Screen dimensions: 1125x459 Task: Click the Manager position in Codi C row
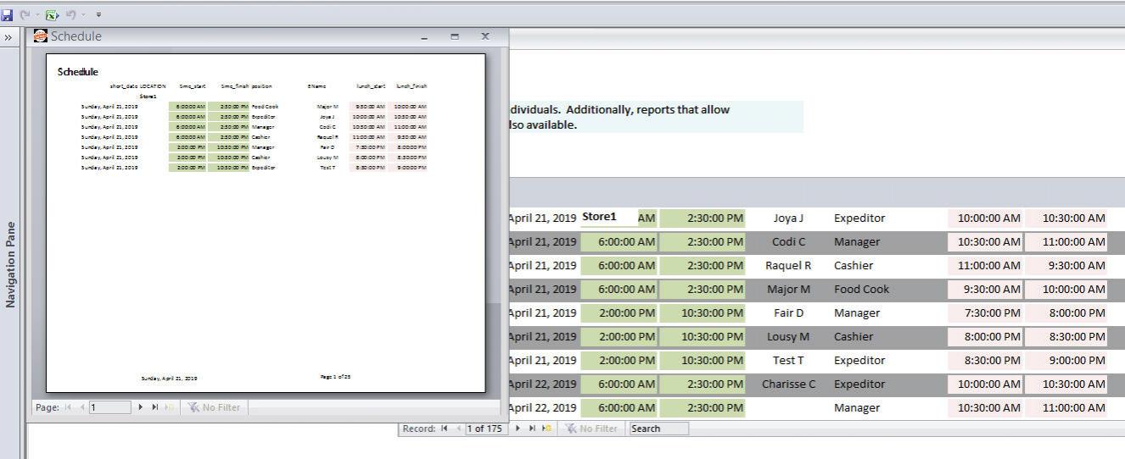point(857,241)
